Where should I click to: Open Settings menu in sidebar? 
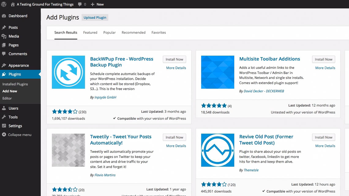tap(15, 126)
